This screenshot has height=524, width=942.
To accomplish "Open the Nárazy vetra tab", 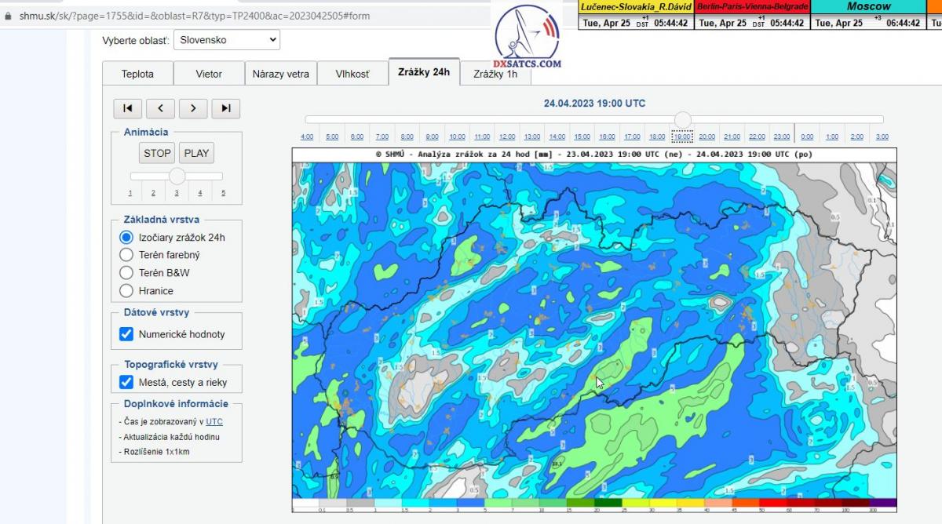I will tap(280, 74).
